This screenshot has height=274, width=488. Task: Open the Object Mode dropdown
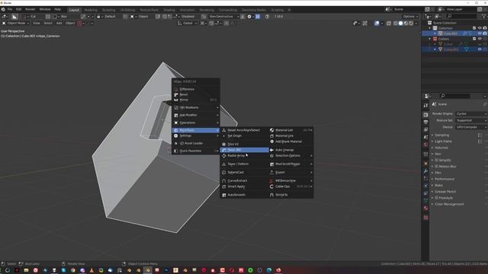tap(15, 24)
